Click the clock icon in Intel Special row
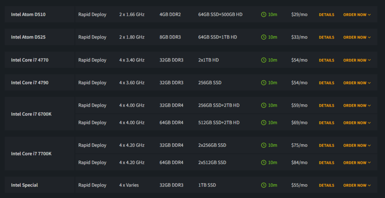Viewport: 385px width, 198px height. coord(264,185)
